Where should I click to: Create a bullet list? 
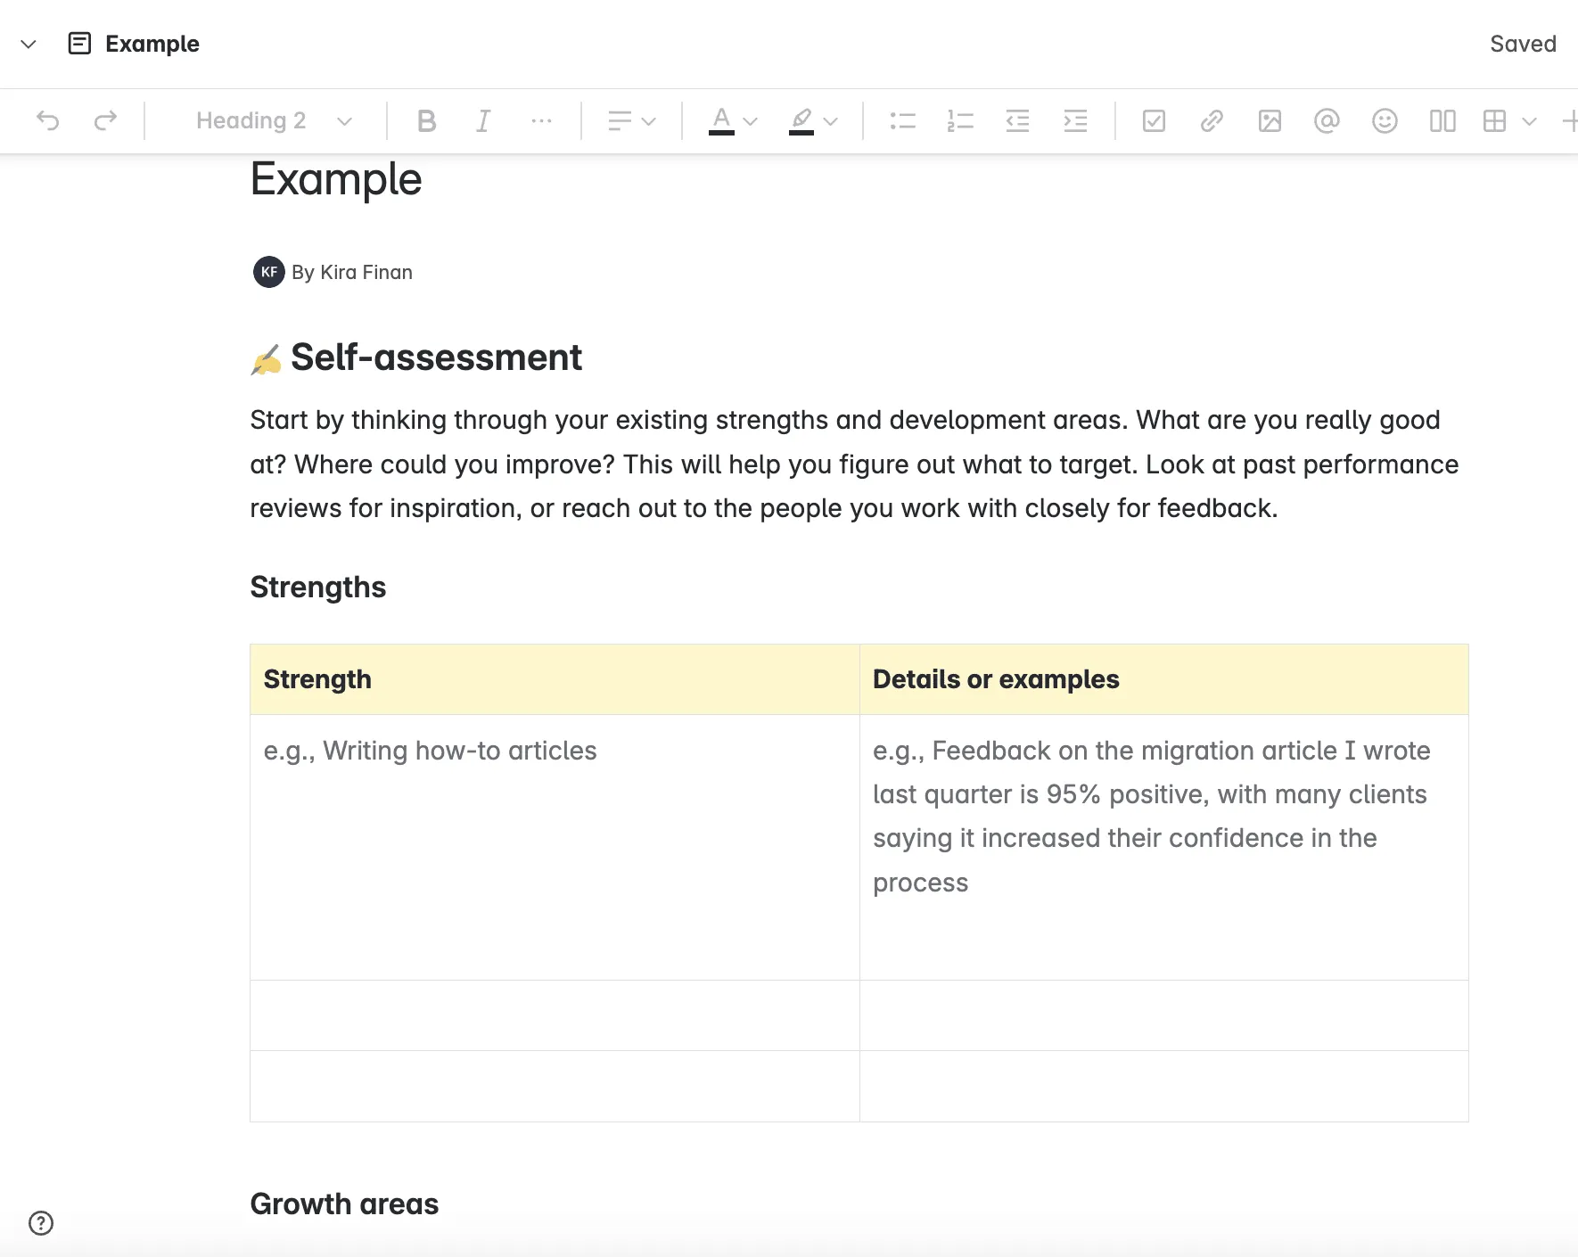point(902,120)
